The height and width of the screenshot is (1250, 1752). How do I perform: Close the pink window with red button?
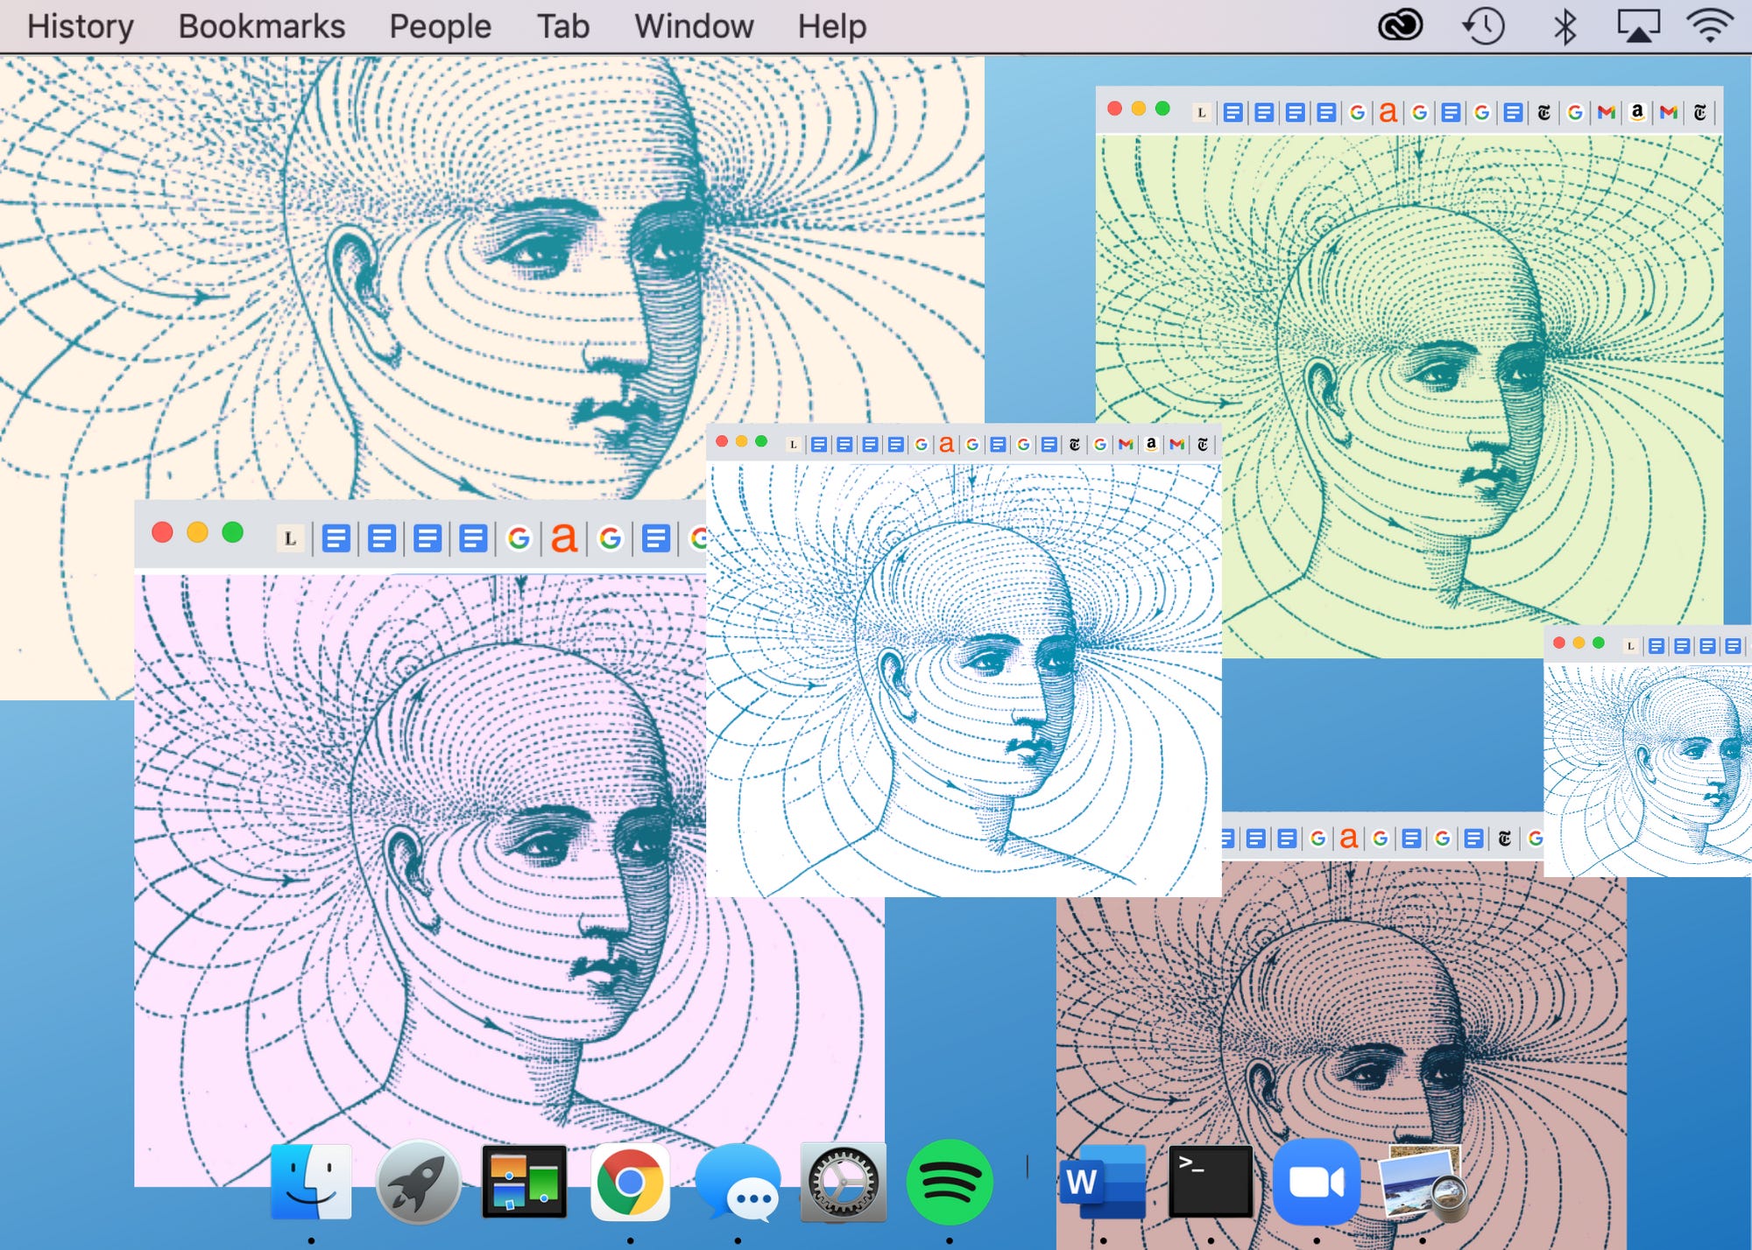tap(162, 532)
